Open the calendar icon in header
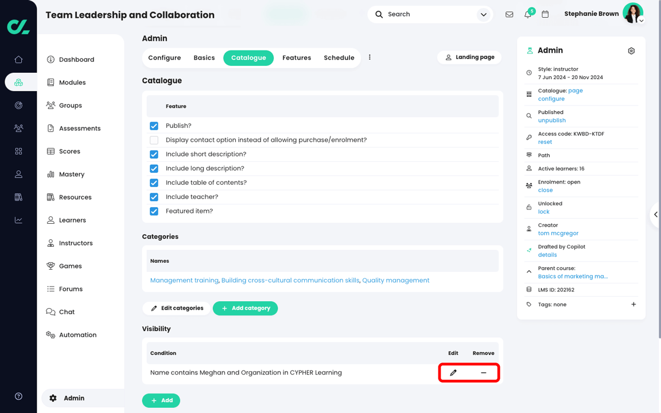Image resolution: width=661 pixels, height=413 pixels. click(545, 14)
